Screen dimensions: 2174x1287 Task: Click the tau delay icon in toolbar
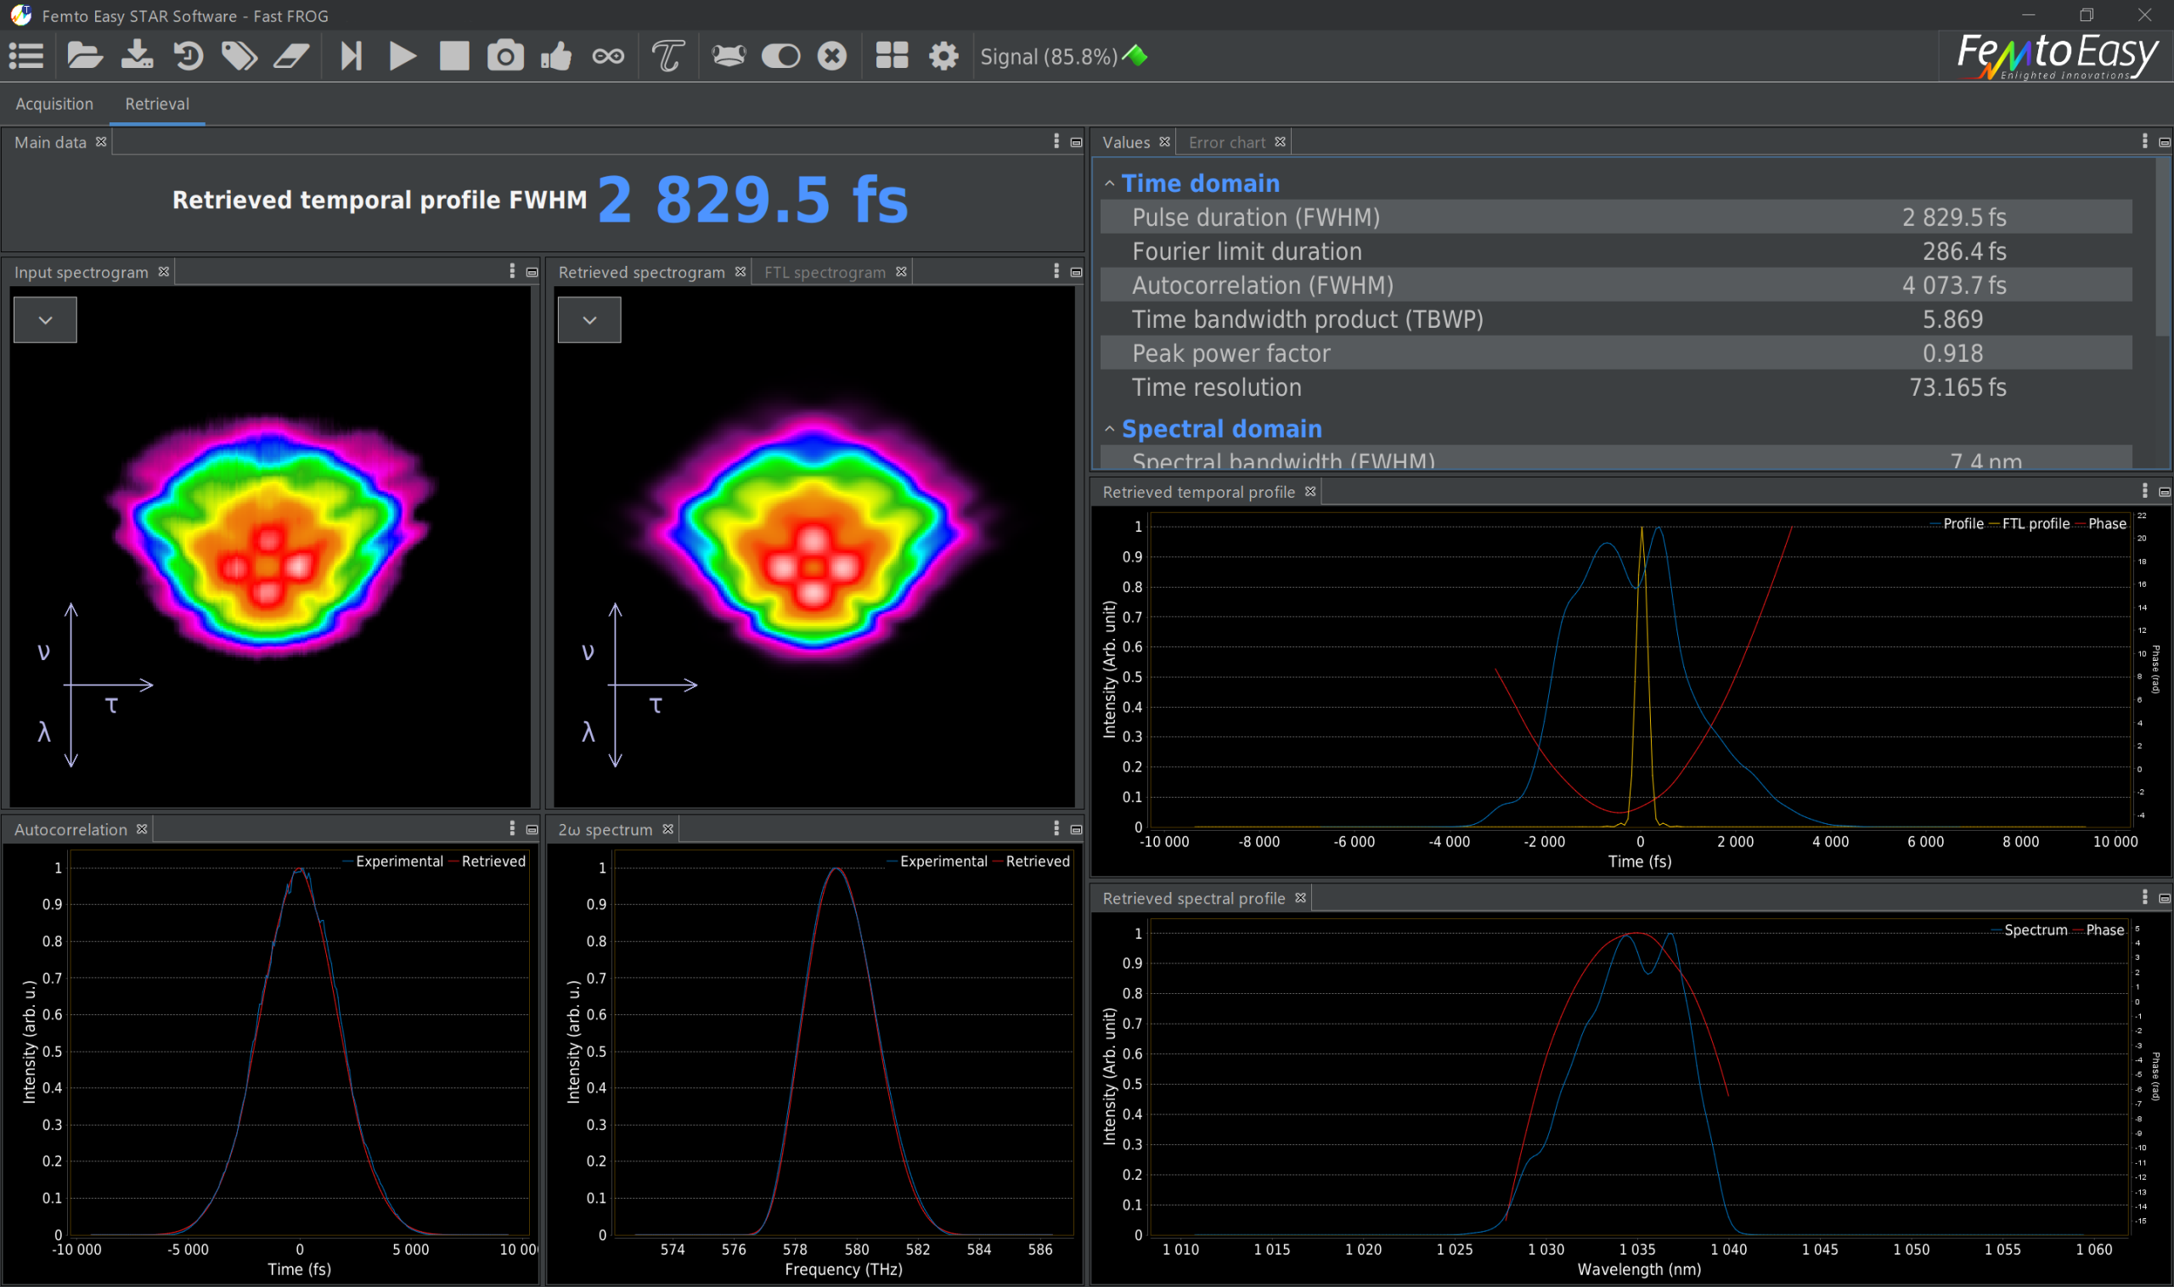[x=667, y=56]
